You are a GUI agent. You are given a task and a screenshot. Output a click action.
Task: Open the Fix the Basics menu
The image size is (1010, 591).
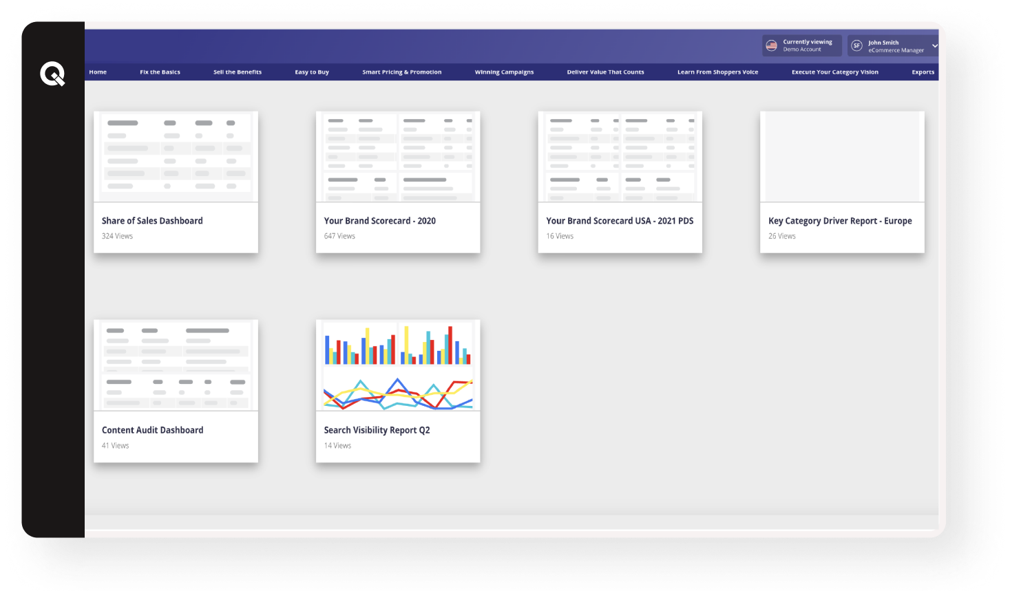(160, 72)
